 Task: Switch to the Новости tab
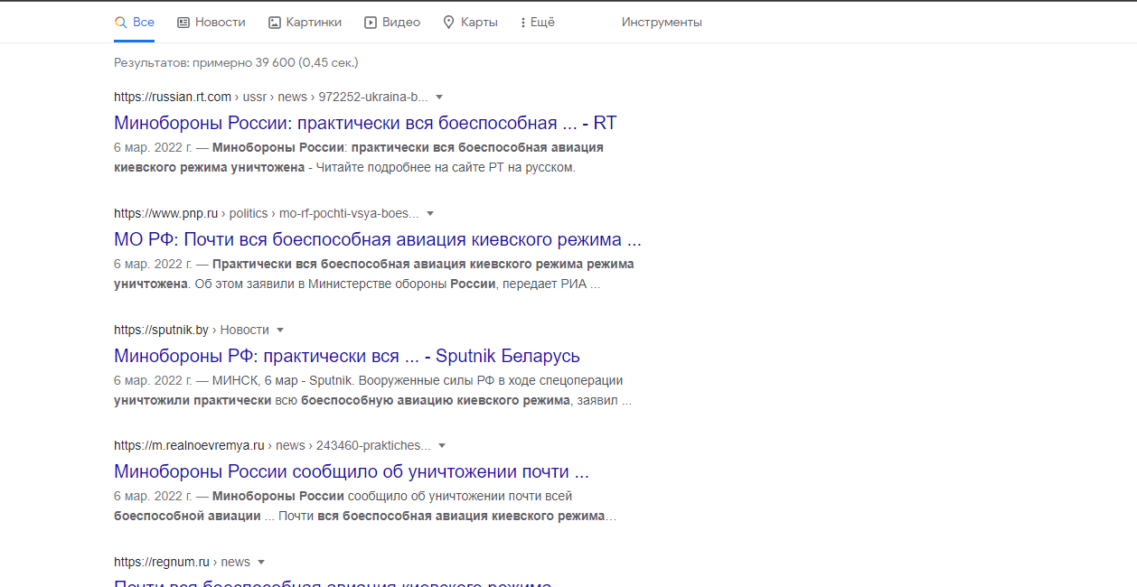click(211, 22)
